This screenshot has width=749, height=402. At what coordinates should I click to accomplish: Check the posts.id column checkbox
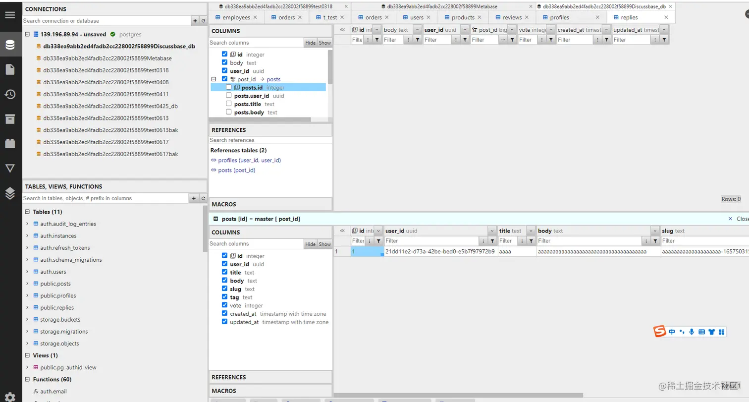tap(228, 87)
